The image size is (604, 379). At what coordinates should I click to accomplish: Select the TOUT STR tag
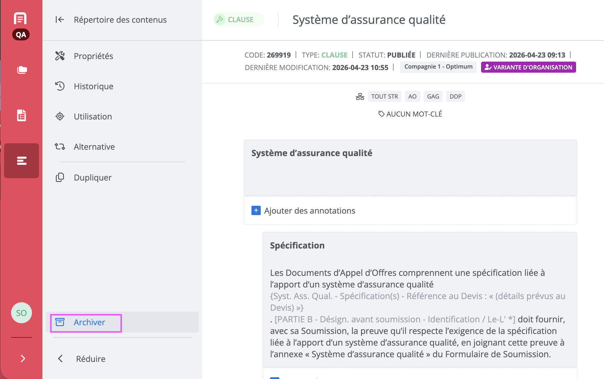[x=385, y=96]
